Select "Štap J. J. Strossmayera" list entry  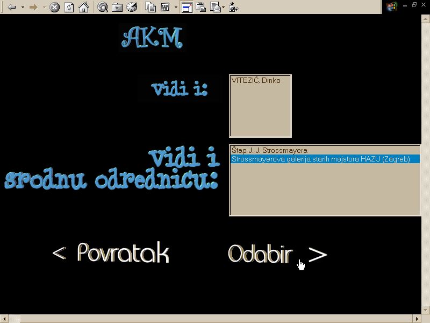(269, 151)
